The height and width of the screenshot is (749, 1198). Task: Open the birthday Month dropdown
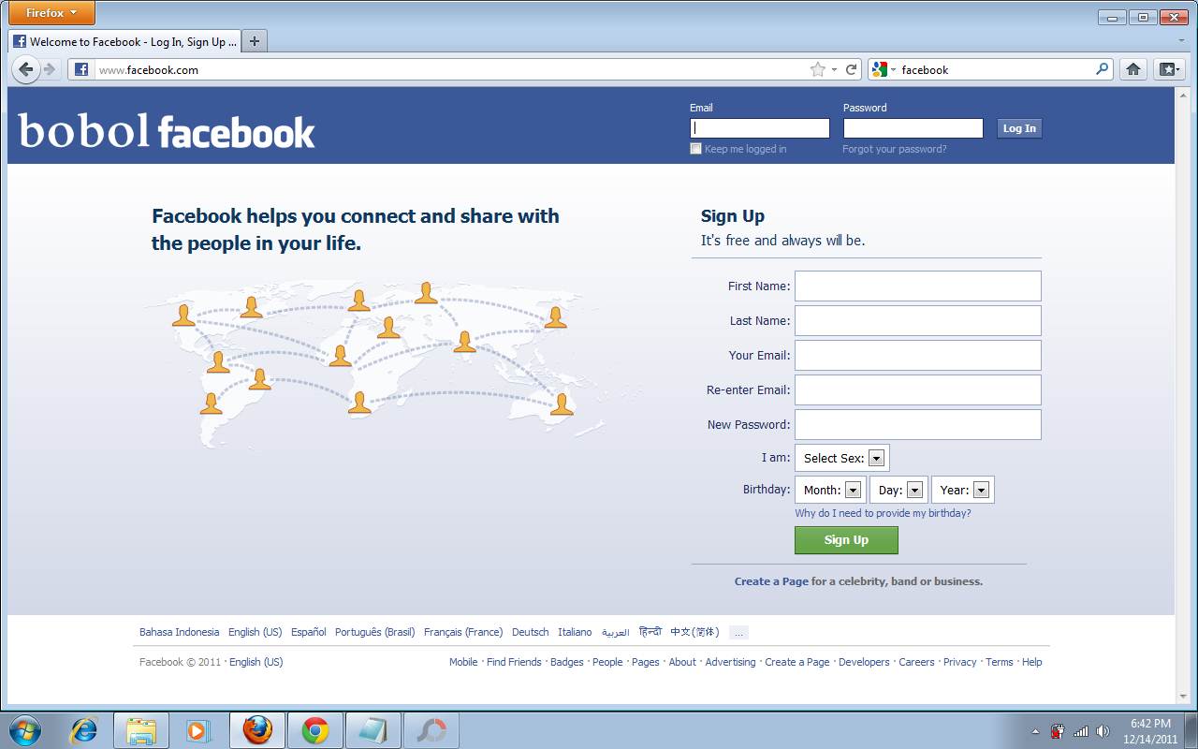tap(830, 490)
